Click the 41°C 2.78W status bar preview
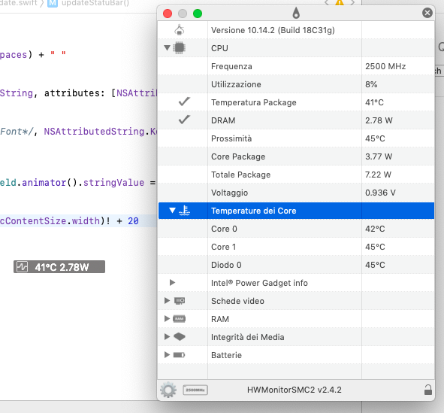Viewport: 444px width, 413px height. click(59, 267)
